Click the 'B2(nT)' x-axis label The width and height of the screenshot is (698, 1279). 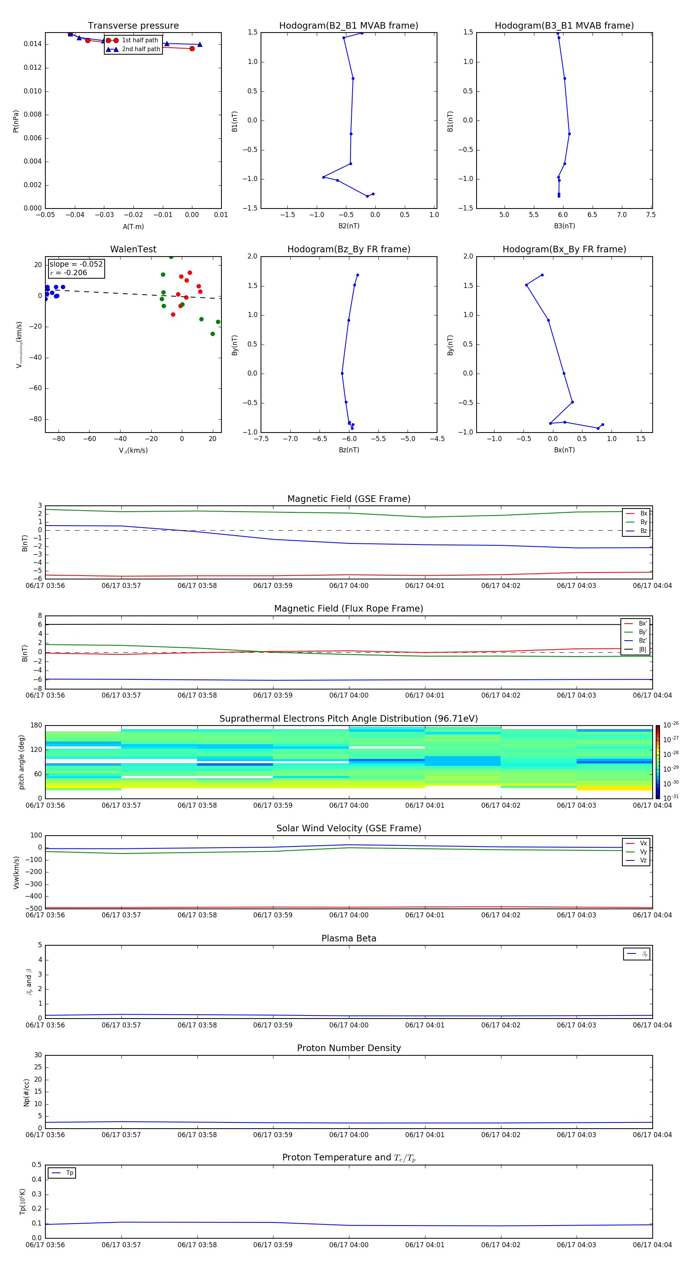(x=349, y=226)
